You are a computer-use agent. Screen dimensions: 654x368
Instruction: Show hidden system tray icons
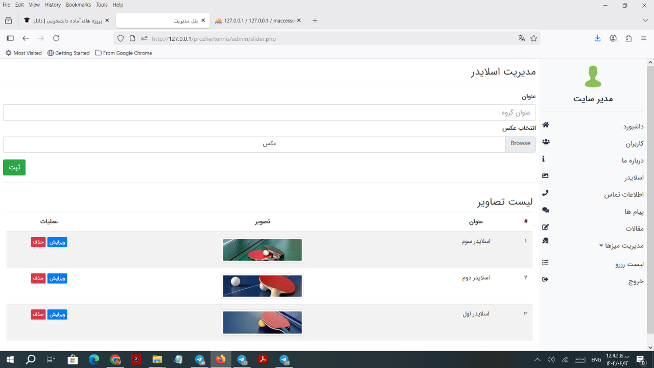[537, 360]
